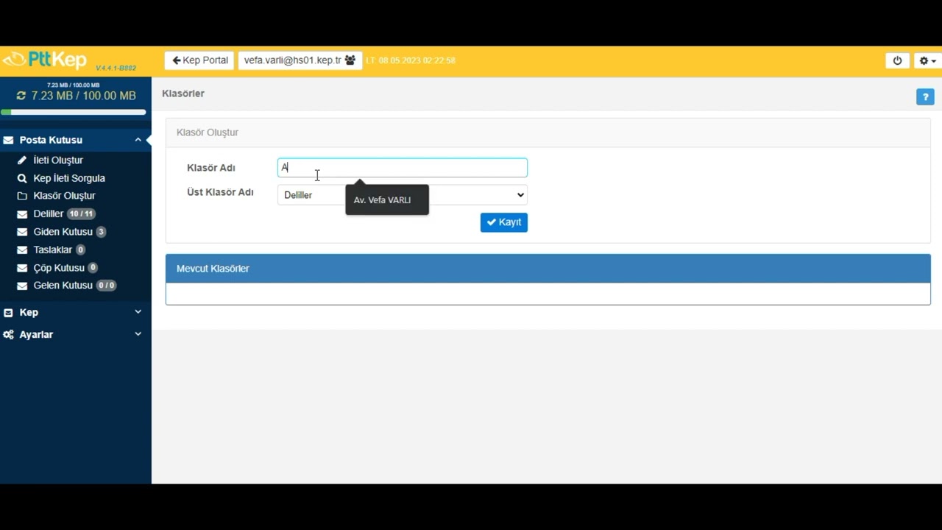Click the envelope icon beside Giden Kutusu
Screen dimensions: 942x530
click(x=22, y=232)
